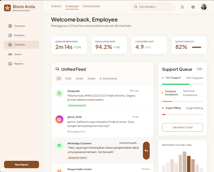Click the WhatsApp message icon
The width and height of the screenshot is (214, 172).
click(59, 146)
